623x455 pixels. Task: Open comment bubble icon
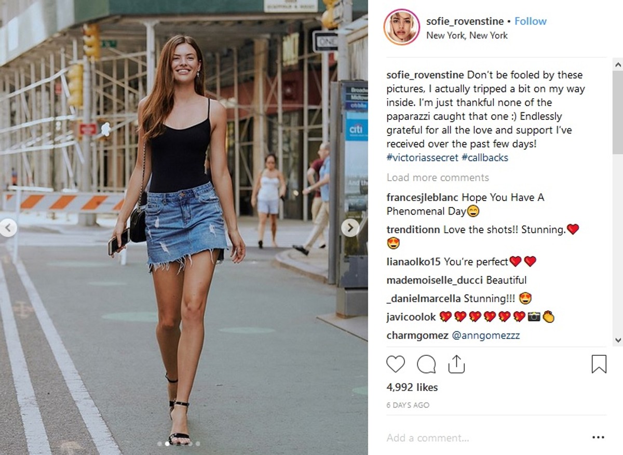(x=426, y=364)
